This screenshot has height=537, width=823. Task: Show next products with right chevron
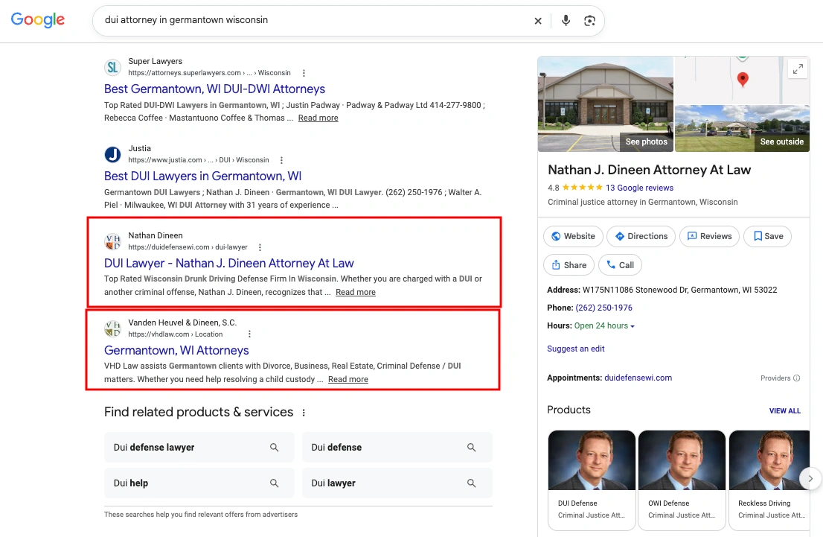point(810,478)
